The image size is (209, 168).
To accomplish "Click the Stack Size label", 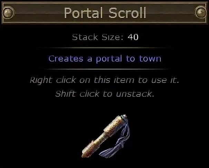I will (x=98, y=37).
